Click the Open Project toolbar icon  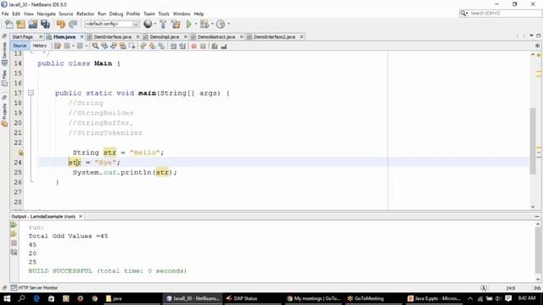point(33,25)
